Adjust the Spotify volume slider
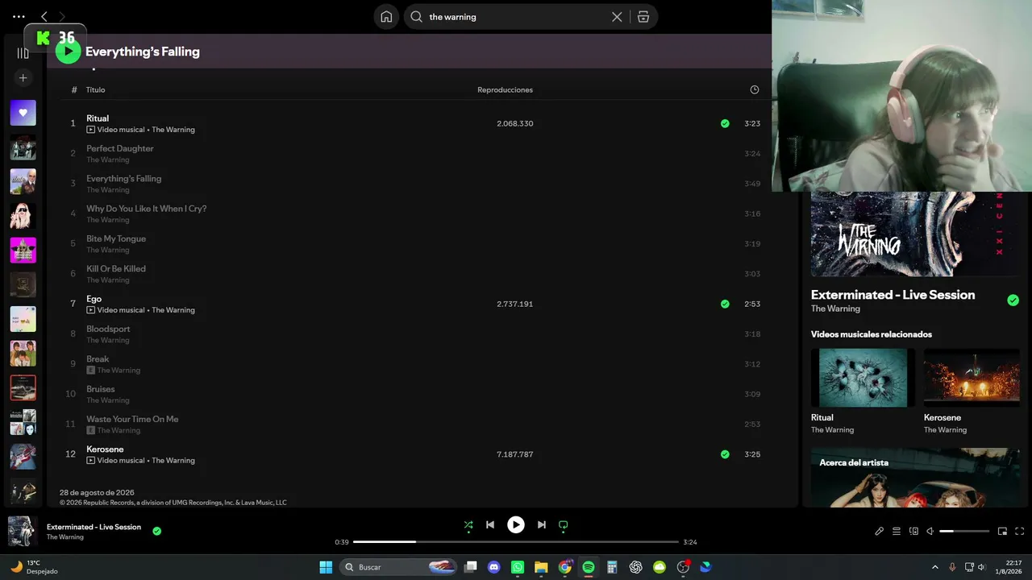 pyautogui.click(x=964, y=532)
